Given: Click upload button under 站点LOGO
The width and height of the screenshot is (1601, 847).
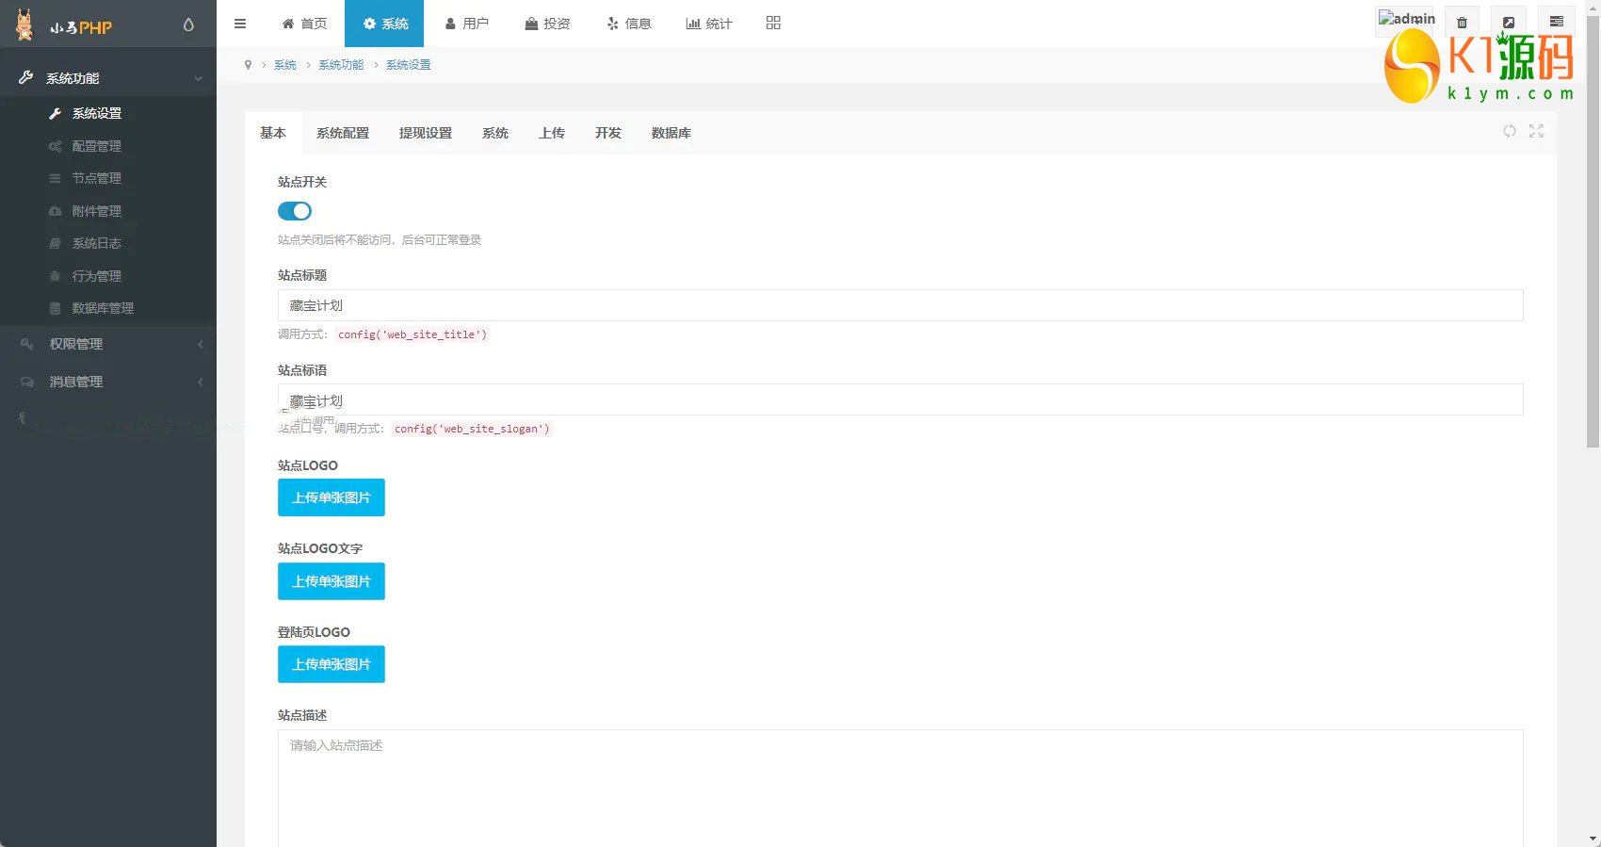Looking at the screenshot, I should tap(332, 497).
